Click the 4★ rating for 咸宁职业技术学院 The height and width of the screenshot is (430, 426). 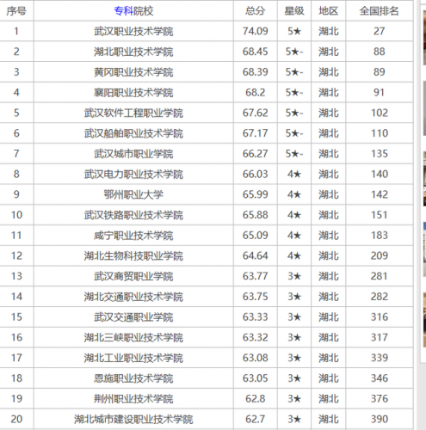(x=294, y=236)
